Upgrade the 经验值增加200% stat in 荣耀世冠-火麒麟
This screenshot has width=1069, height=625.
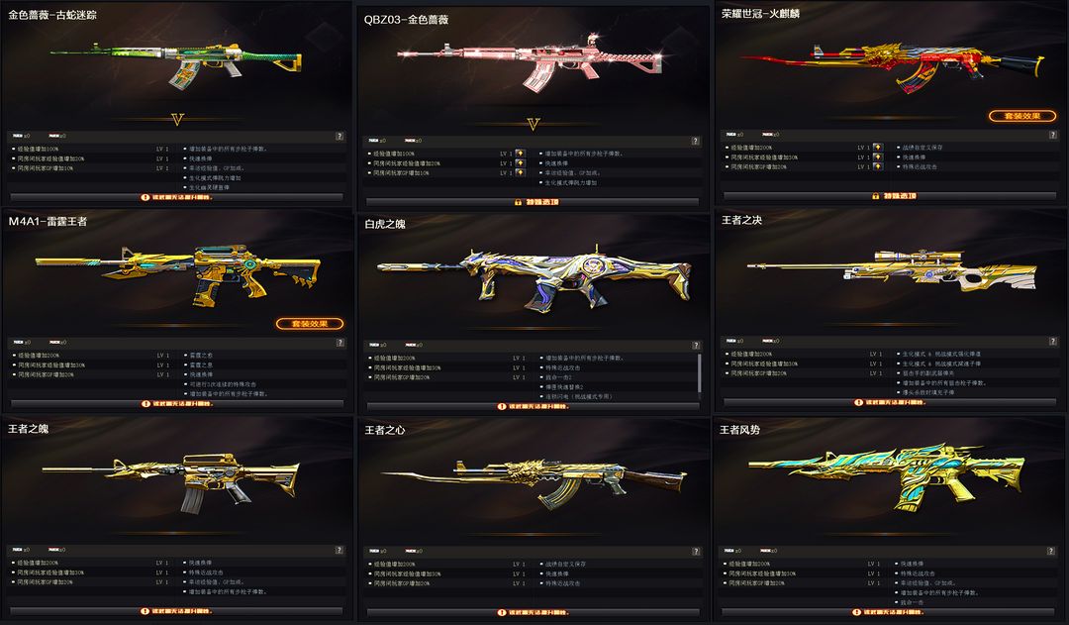click(877, 148)
